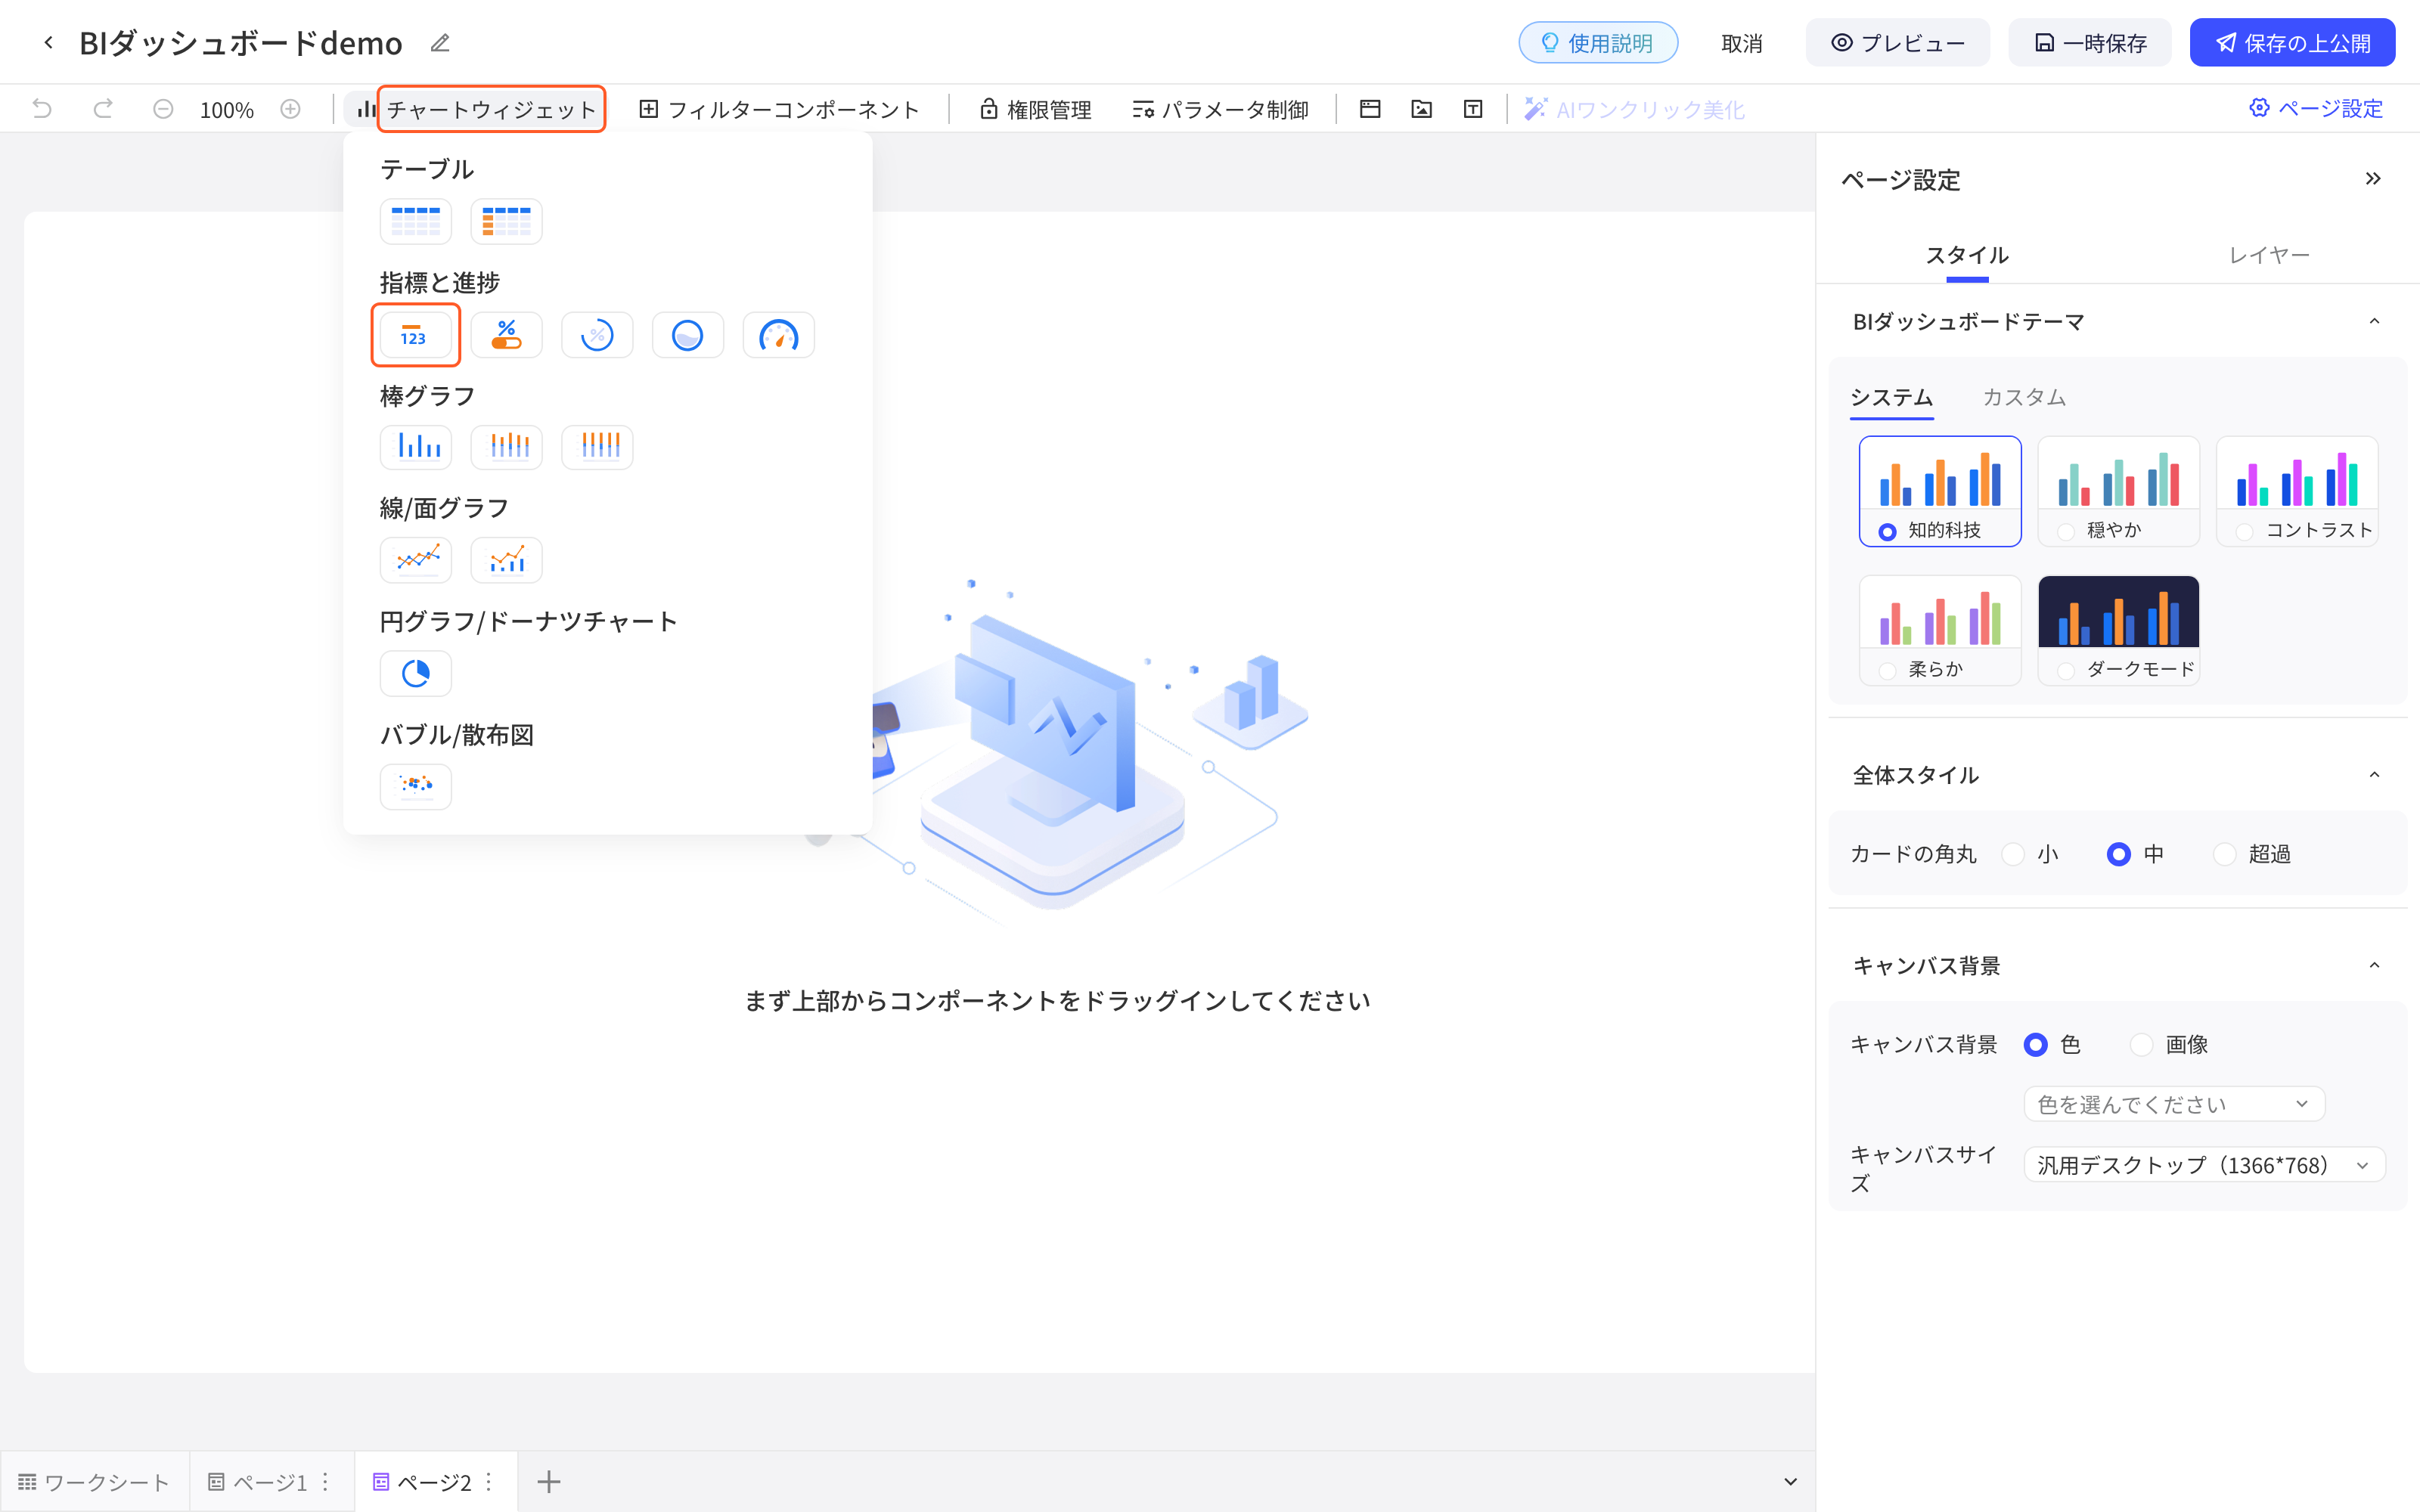Add the basic bar chart widget

[415, 447]
